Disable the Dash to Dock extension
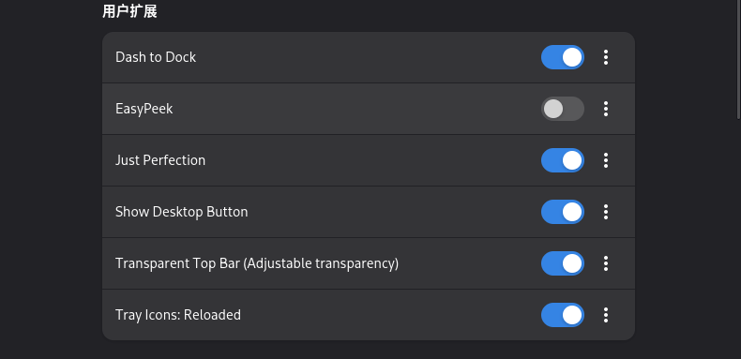741x359 pixels. coord(563,57)
